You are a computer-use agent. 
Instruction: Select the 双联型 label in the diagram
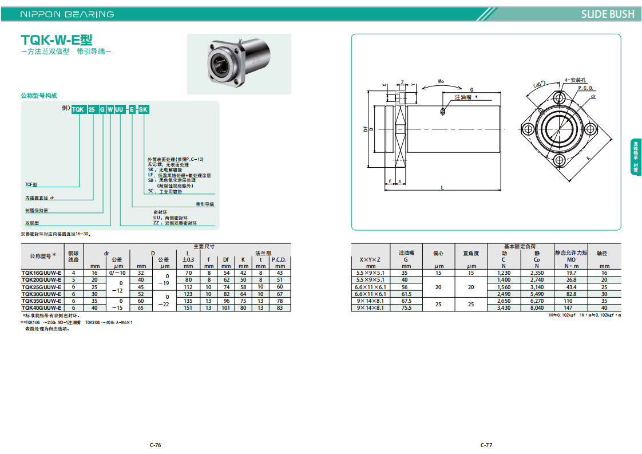pyautogui.click(x=32, y=223)
